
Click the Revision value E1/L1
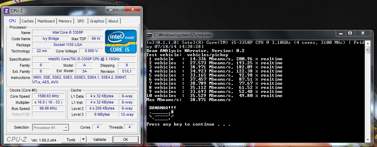[127, 71]
